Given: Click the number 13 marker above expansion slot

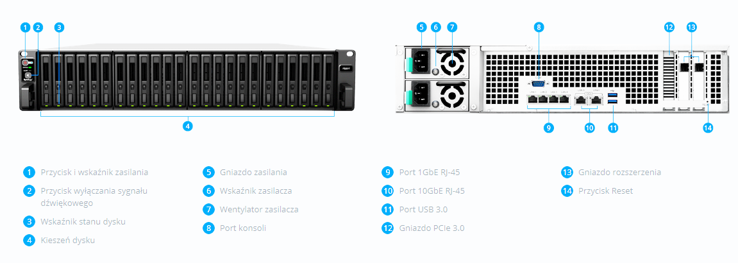Looking at the screenshot, I should 691,28.
